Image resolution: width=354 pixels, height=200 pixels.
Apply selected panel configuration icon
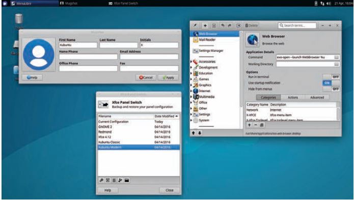[101, 180]
